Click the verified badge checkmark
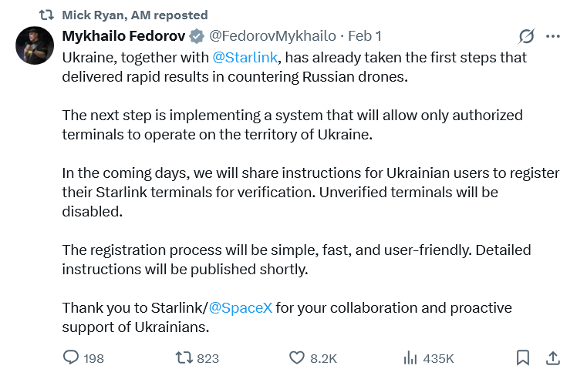 click(197, 36)
